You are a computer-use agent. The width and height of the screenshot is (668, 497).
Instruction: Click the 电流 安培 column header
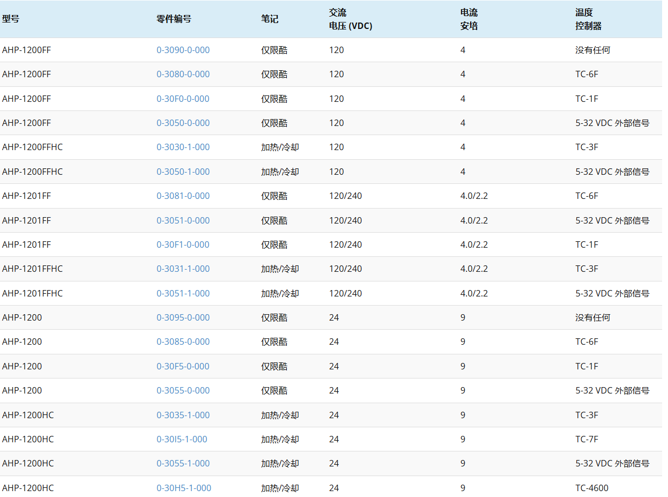tap(469, 19)
